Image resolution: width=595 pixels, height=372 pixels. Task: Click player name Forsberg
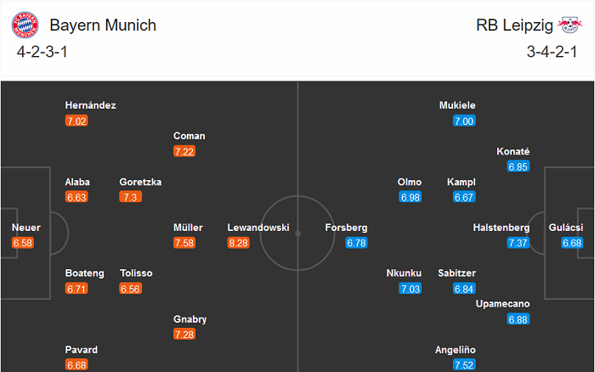(346, 228)
